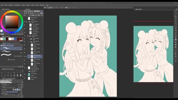
Task: Pick the teal swatch in the color set
Action: point(4,39)
